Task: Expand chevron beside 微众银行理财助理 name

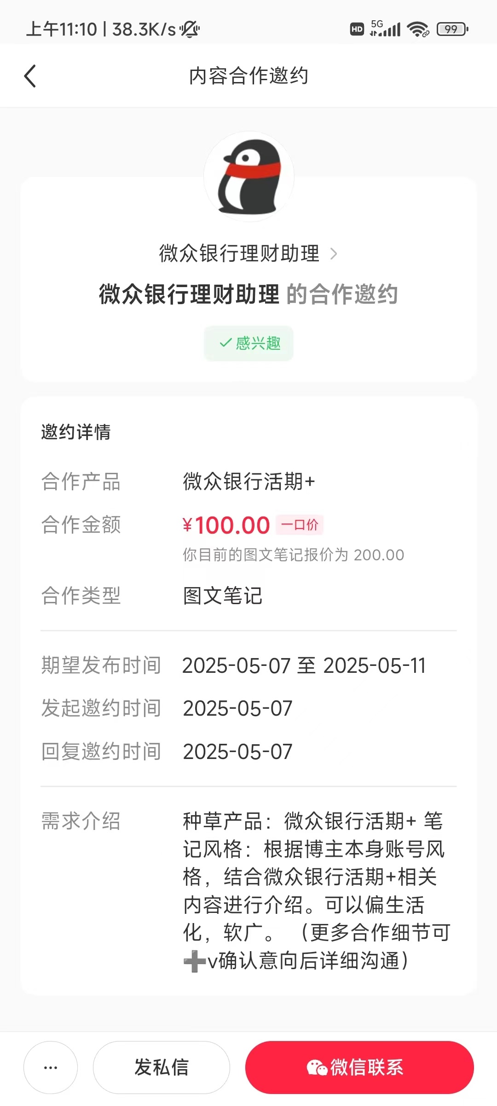Action: click(334, 253)
